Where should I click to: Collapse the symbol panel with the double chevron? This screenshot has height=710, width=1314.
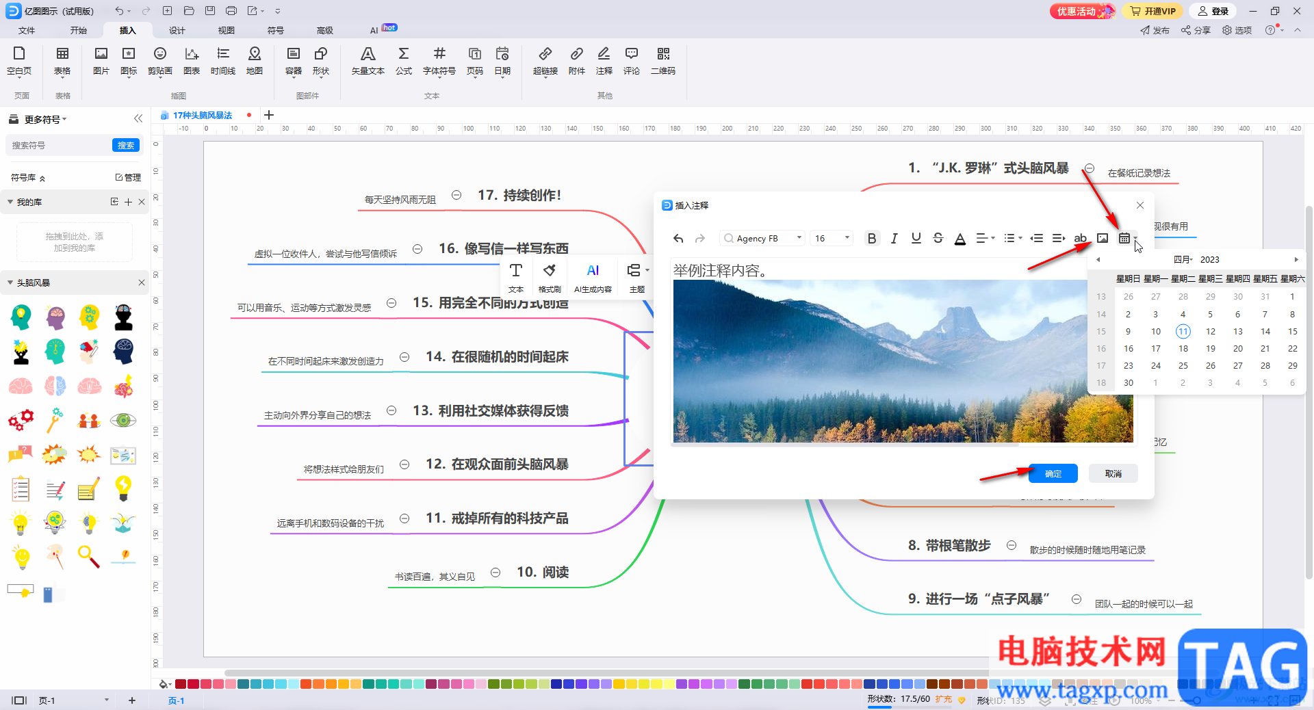[x=138, y=118]
